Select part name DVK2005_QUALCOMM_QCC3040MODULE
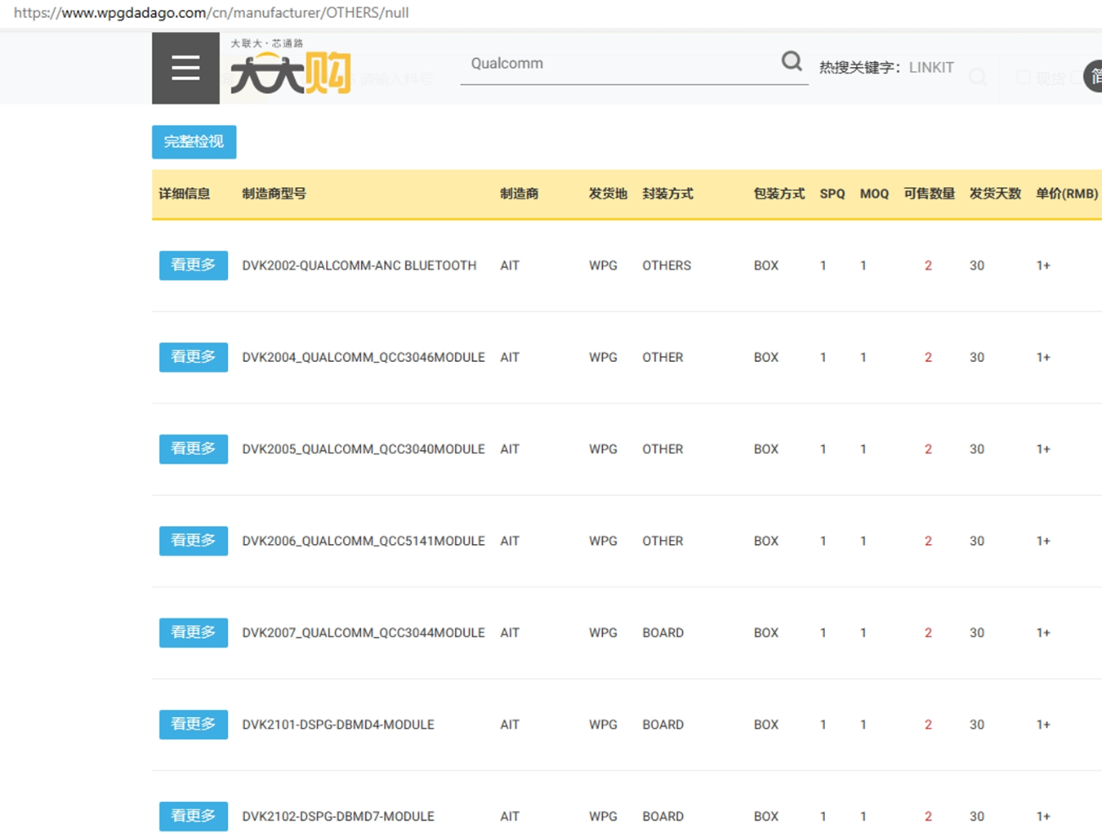The height and width of the screenshot is (834, 1102). click(364, 449)
